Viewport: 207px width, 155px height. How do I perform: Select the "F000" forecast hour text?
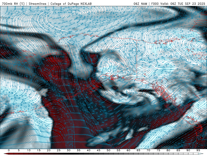coord(155,4)
